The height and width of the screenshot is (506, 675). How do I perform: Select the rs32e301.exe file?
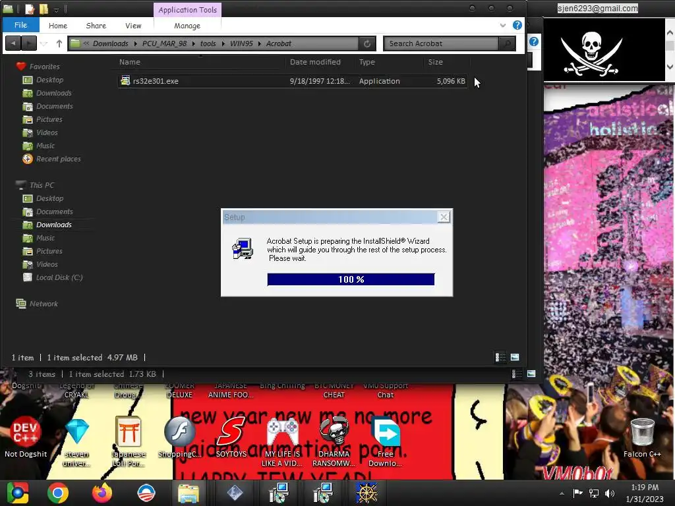[293, 81]
